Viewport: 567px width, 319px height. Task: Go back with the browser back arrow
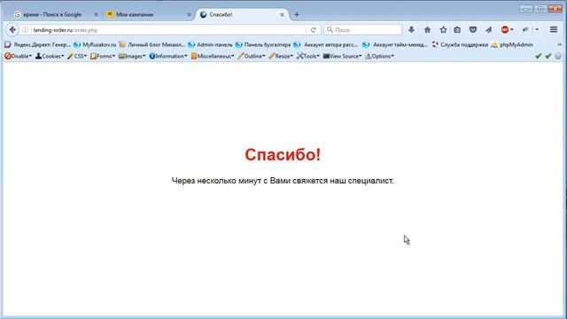pos(12,29)
